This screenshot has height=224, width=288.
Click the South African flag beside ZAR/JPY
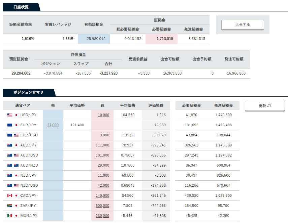(10, 206)
